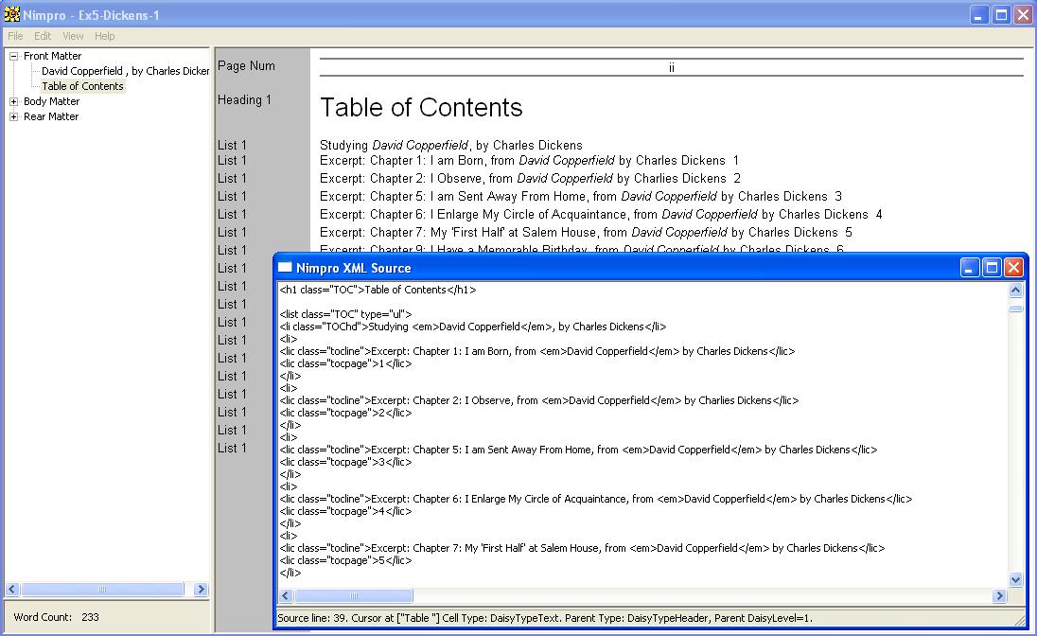The image size is (1037, 636).
Task: Collapse the Front Matter tree node
Action: click(13, 56)
